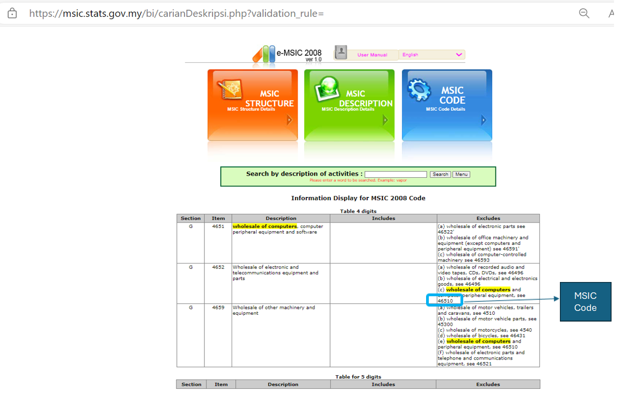The height and width of the screenshot is (396, 620).
Task: Click the User Manual contact icon
Action: click(x=341, y=52)
